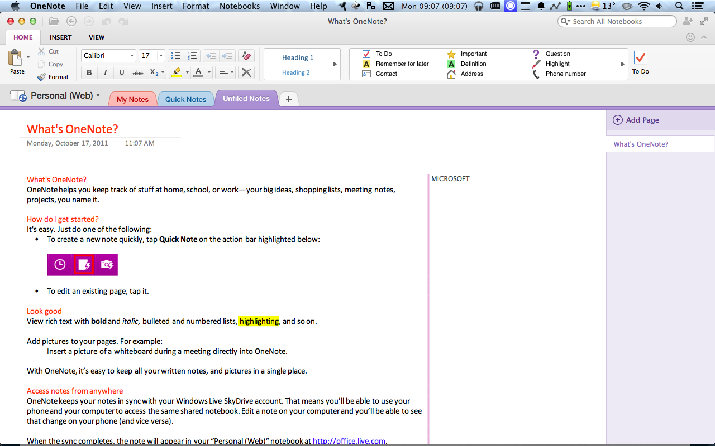Click the Copy command
Viewport: 715px width, 446px height.
click(50, 64)
